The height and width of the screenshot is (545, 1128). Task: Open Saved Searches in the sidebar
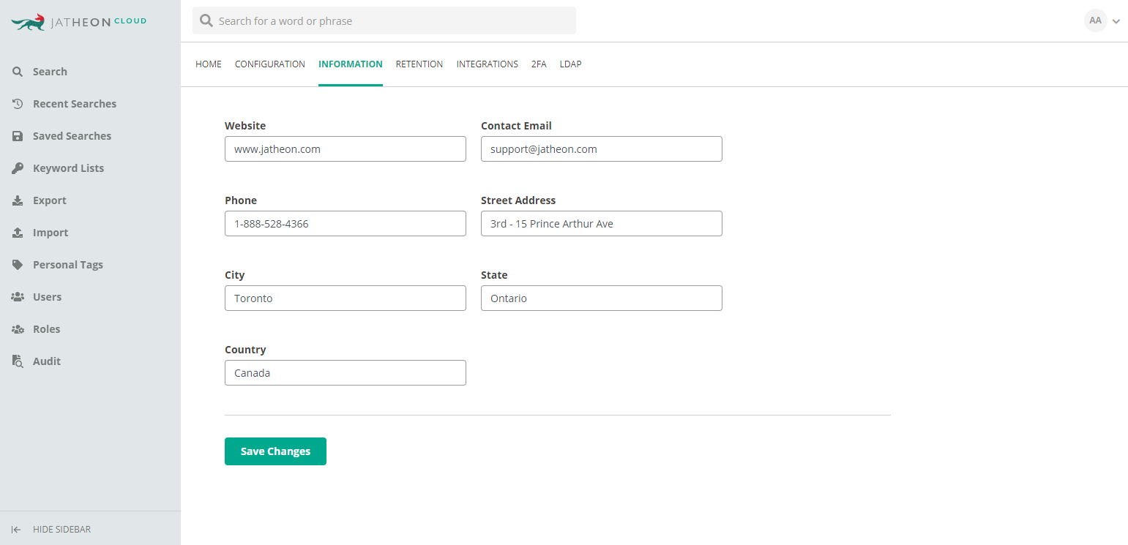click(x=72, y=136)
